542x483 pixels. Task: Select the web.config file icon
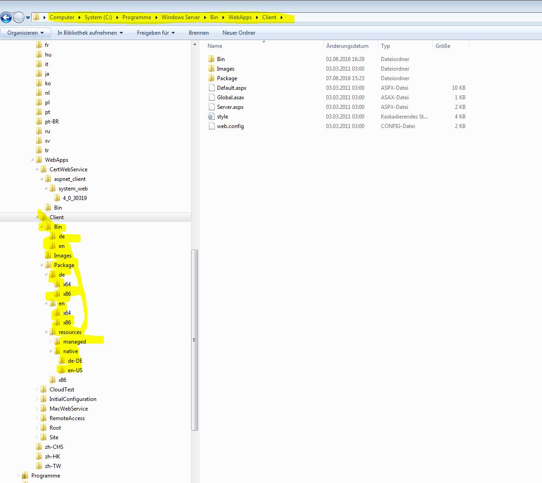tap(211, 126)
